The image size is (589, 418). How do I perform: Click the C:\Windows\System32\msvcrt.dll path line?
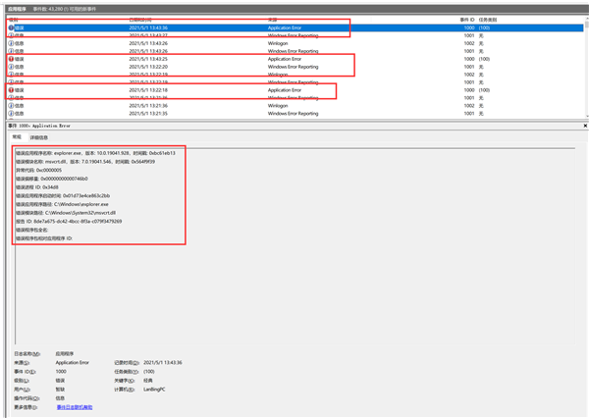[x=66, y=213]
